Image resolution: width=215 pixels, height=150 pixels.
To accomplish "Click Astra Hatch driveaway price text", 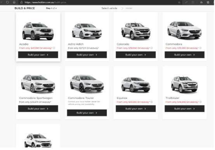I will pos(83,48).
